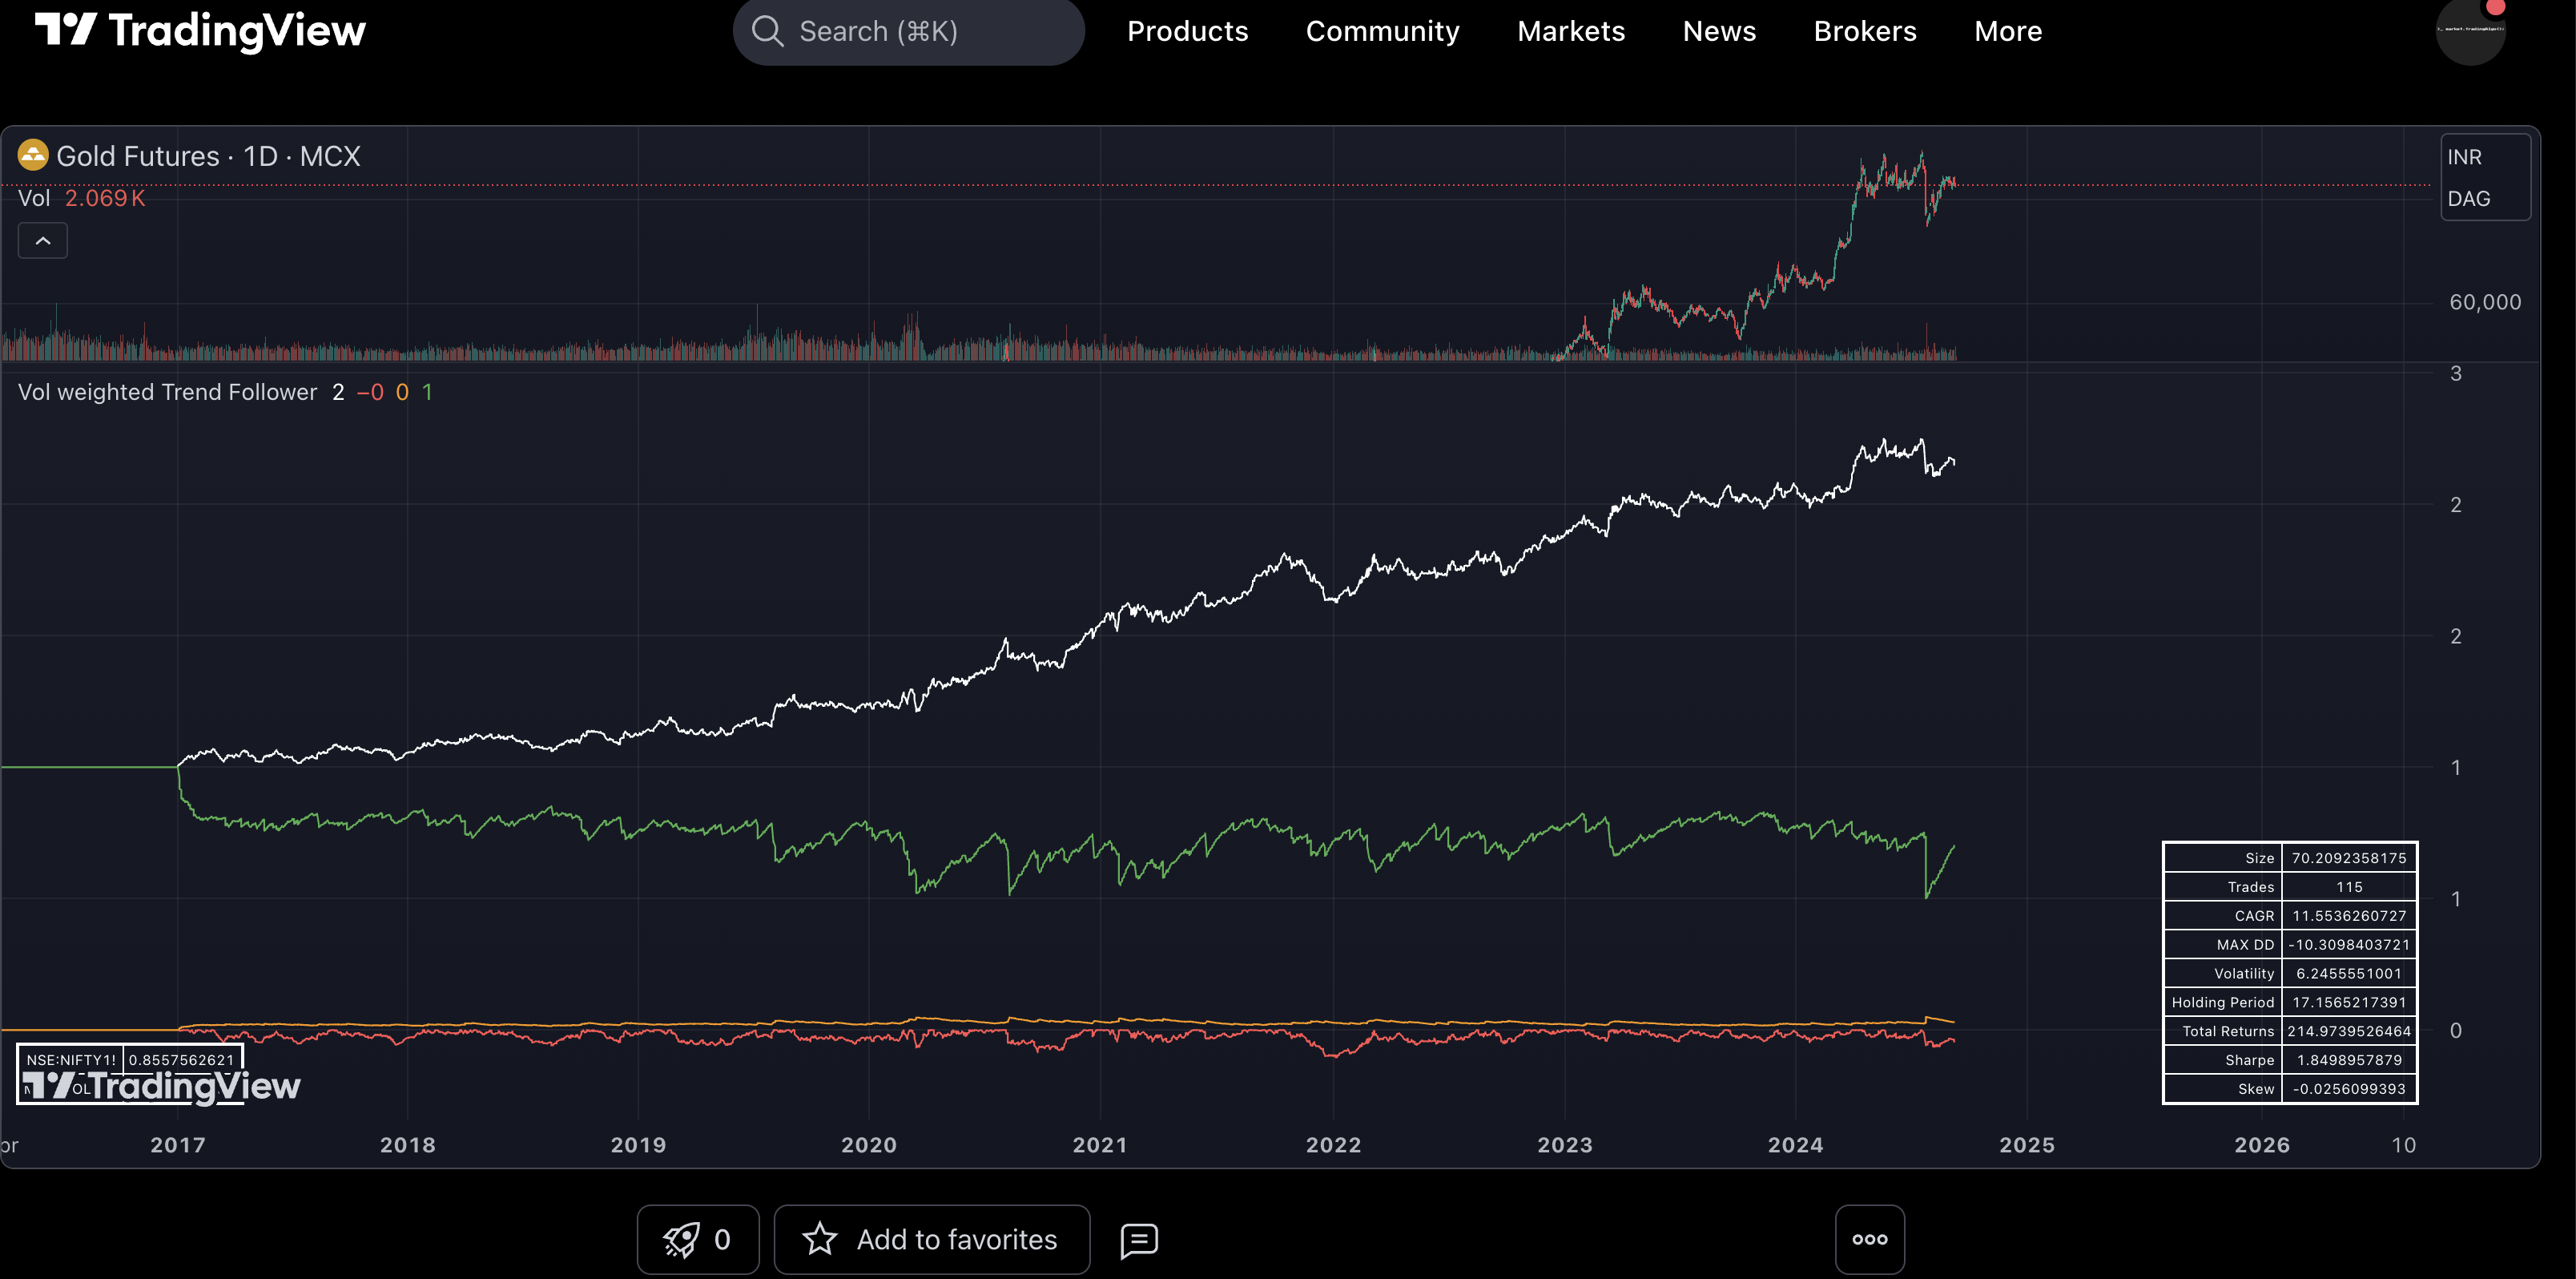
Task: Open the Markets dropdown menu
Action: coord(1570,31)
